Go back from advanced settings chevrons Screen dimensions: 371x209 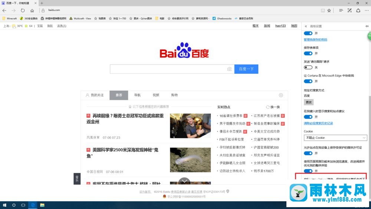[x=306, y=26]
